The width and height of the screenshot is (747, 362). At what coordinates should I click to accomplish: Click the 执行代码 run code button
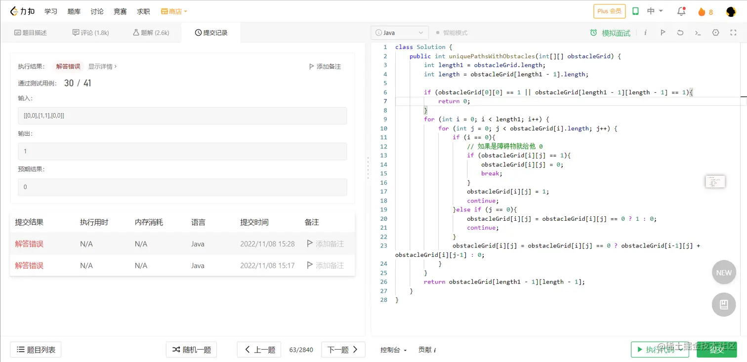click(x=660, y=350)
